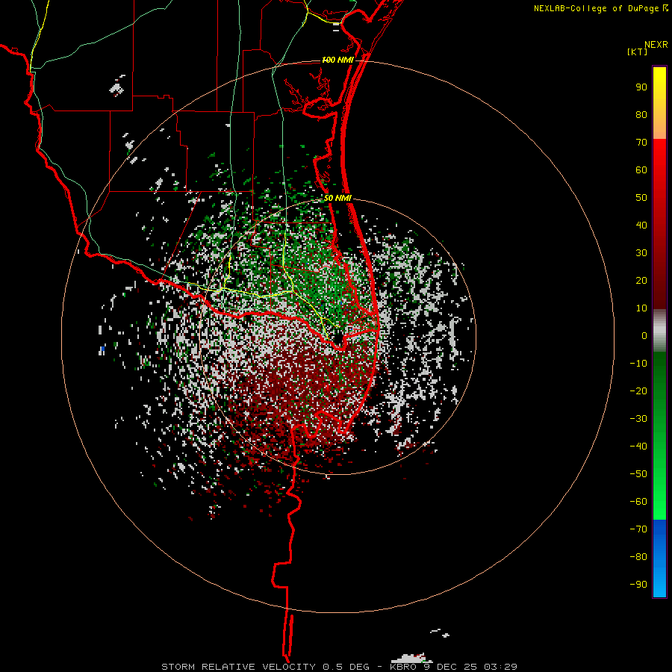This screenshot has height=672, width=672.
Task: Click the gray zero-velocity segment of the color bar
Action: [659, 331]
